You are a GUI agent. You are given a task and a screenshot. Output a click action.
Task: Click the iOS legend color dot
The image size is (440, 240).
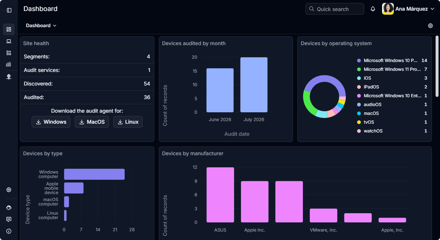coord(359,78)
